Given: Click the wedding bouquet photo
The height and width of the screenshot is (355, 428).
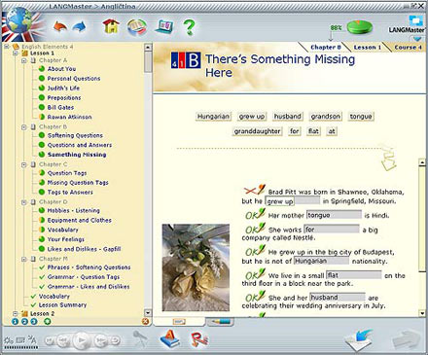Looking at the screenshot, I should click(x=196, y=267).
